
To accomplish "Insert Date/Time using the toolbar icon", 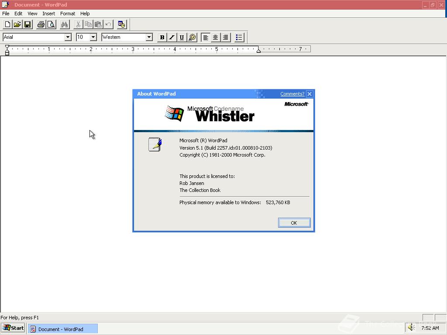I will coord(122,24).
